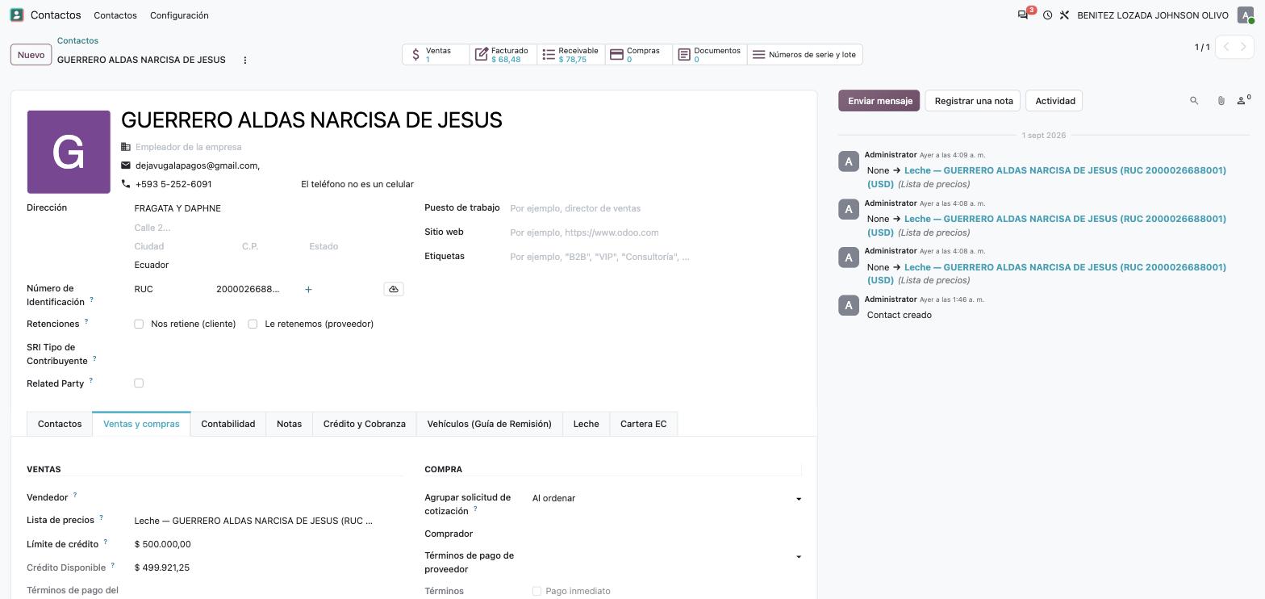Screen dimensions: 1265x599
Task: Click the search messages magnifier in chatter
Action: tap(1194, 101)
